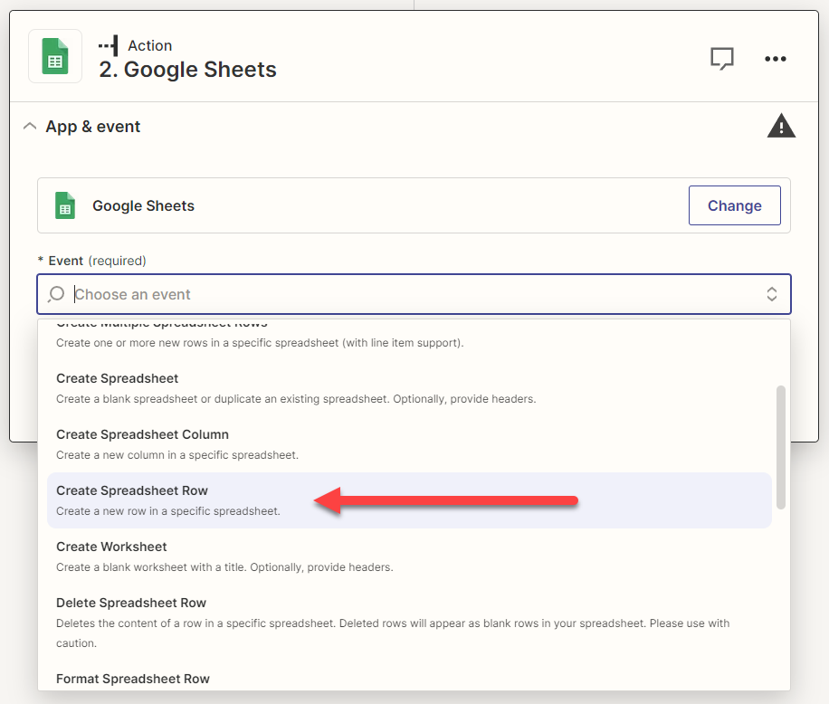This screenshot has width=829, height=704.
Task: Open the comment speech bubble icon
Action: click(721, 58)
